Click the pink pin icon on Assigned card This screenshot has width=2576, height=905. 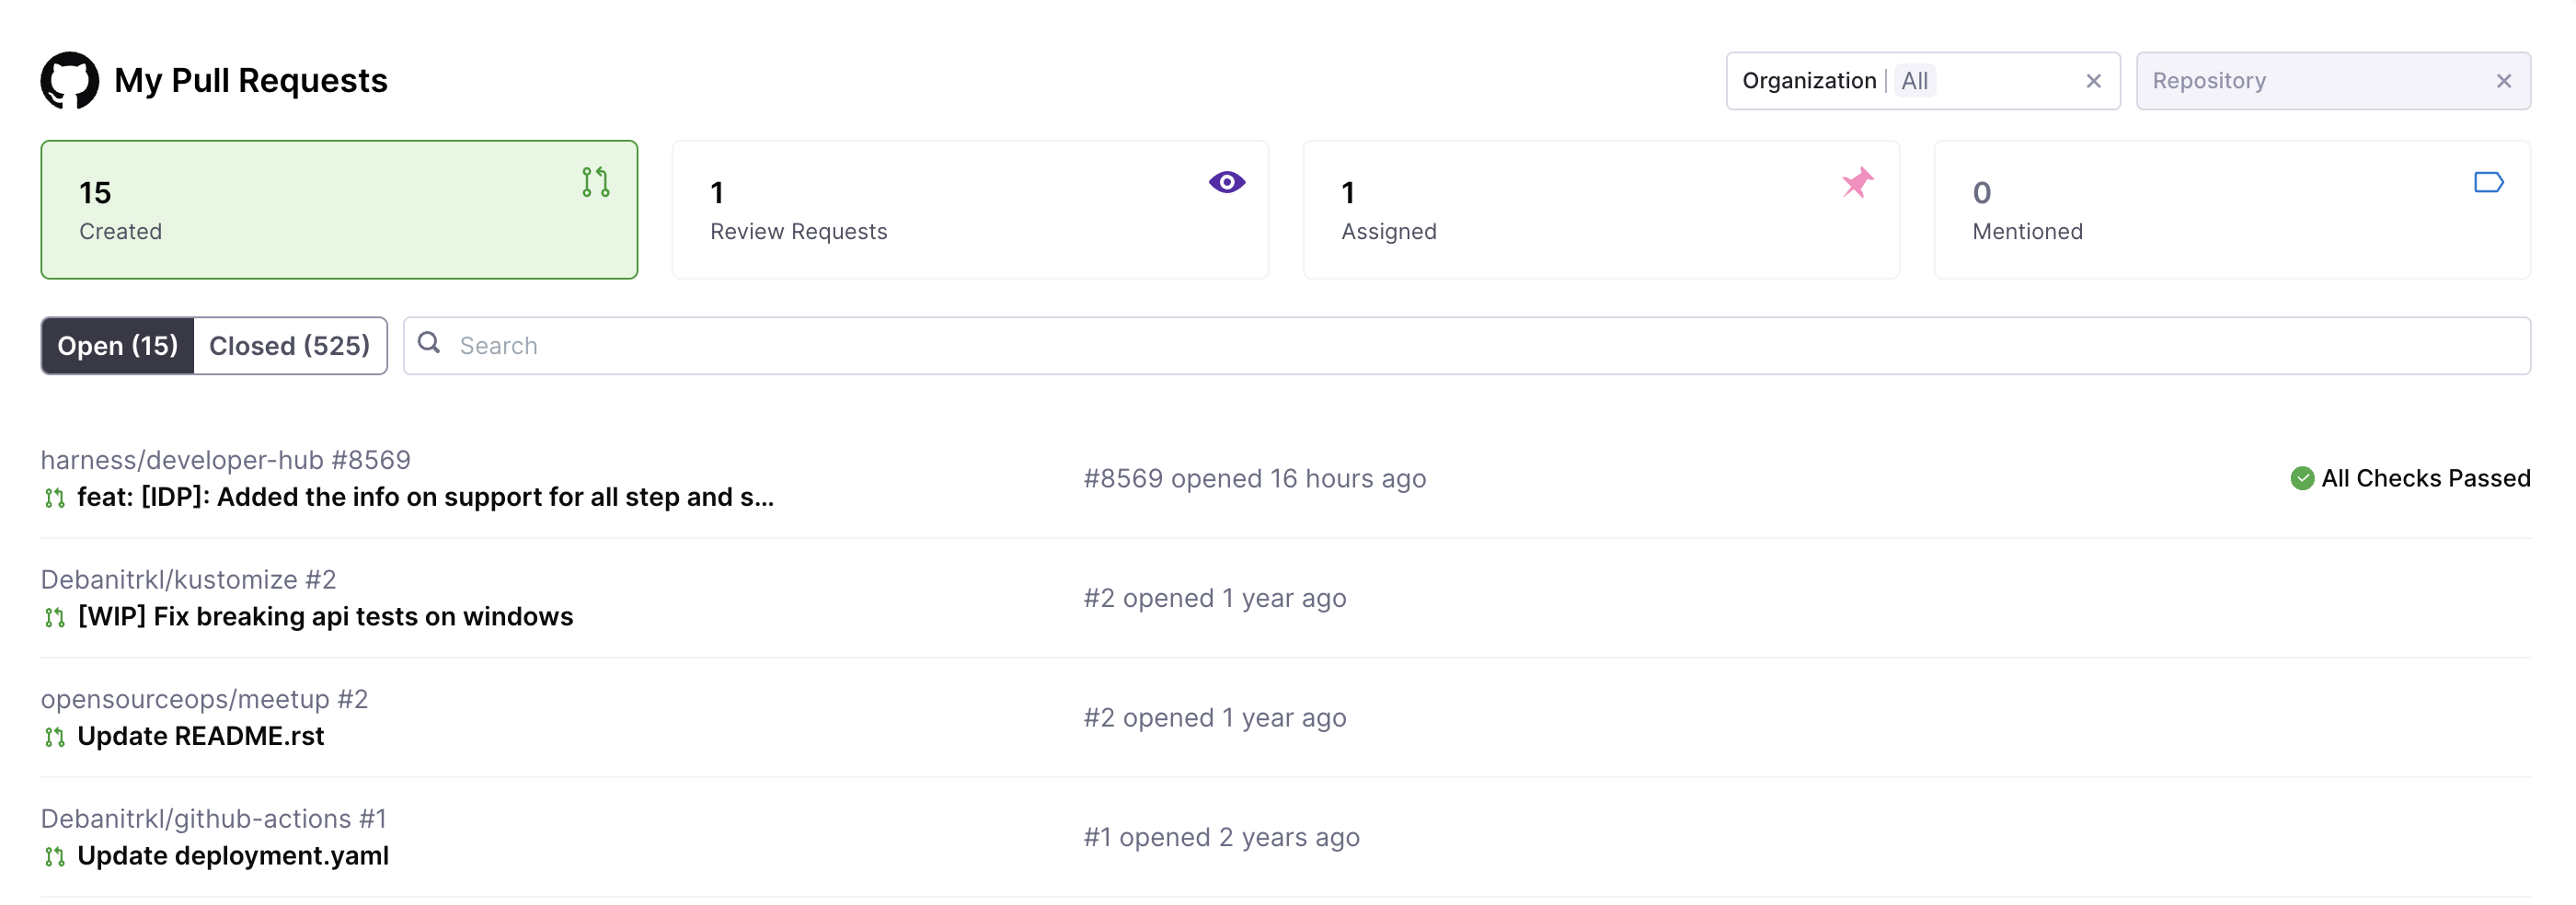tap(1857, 182)
